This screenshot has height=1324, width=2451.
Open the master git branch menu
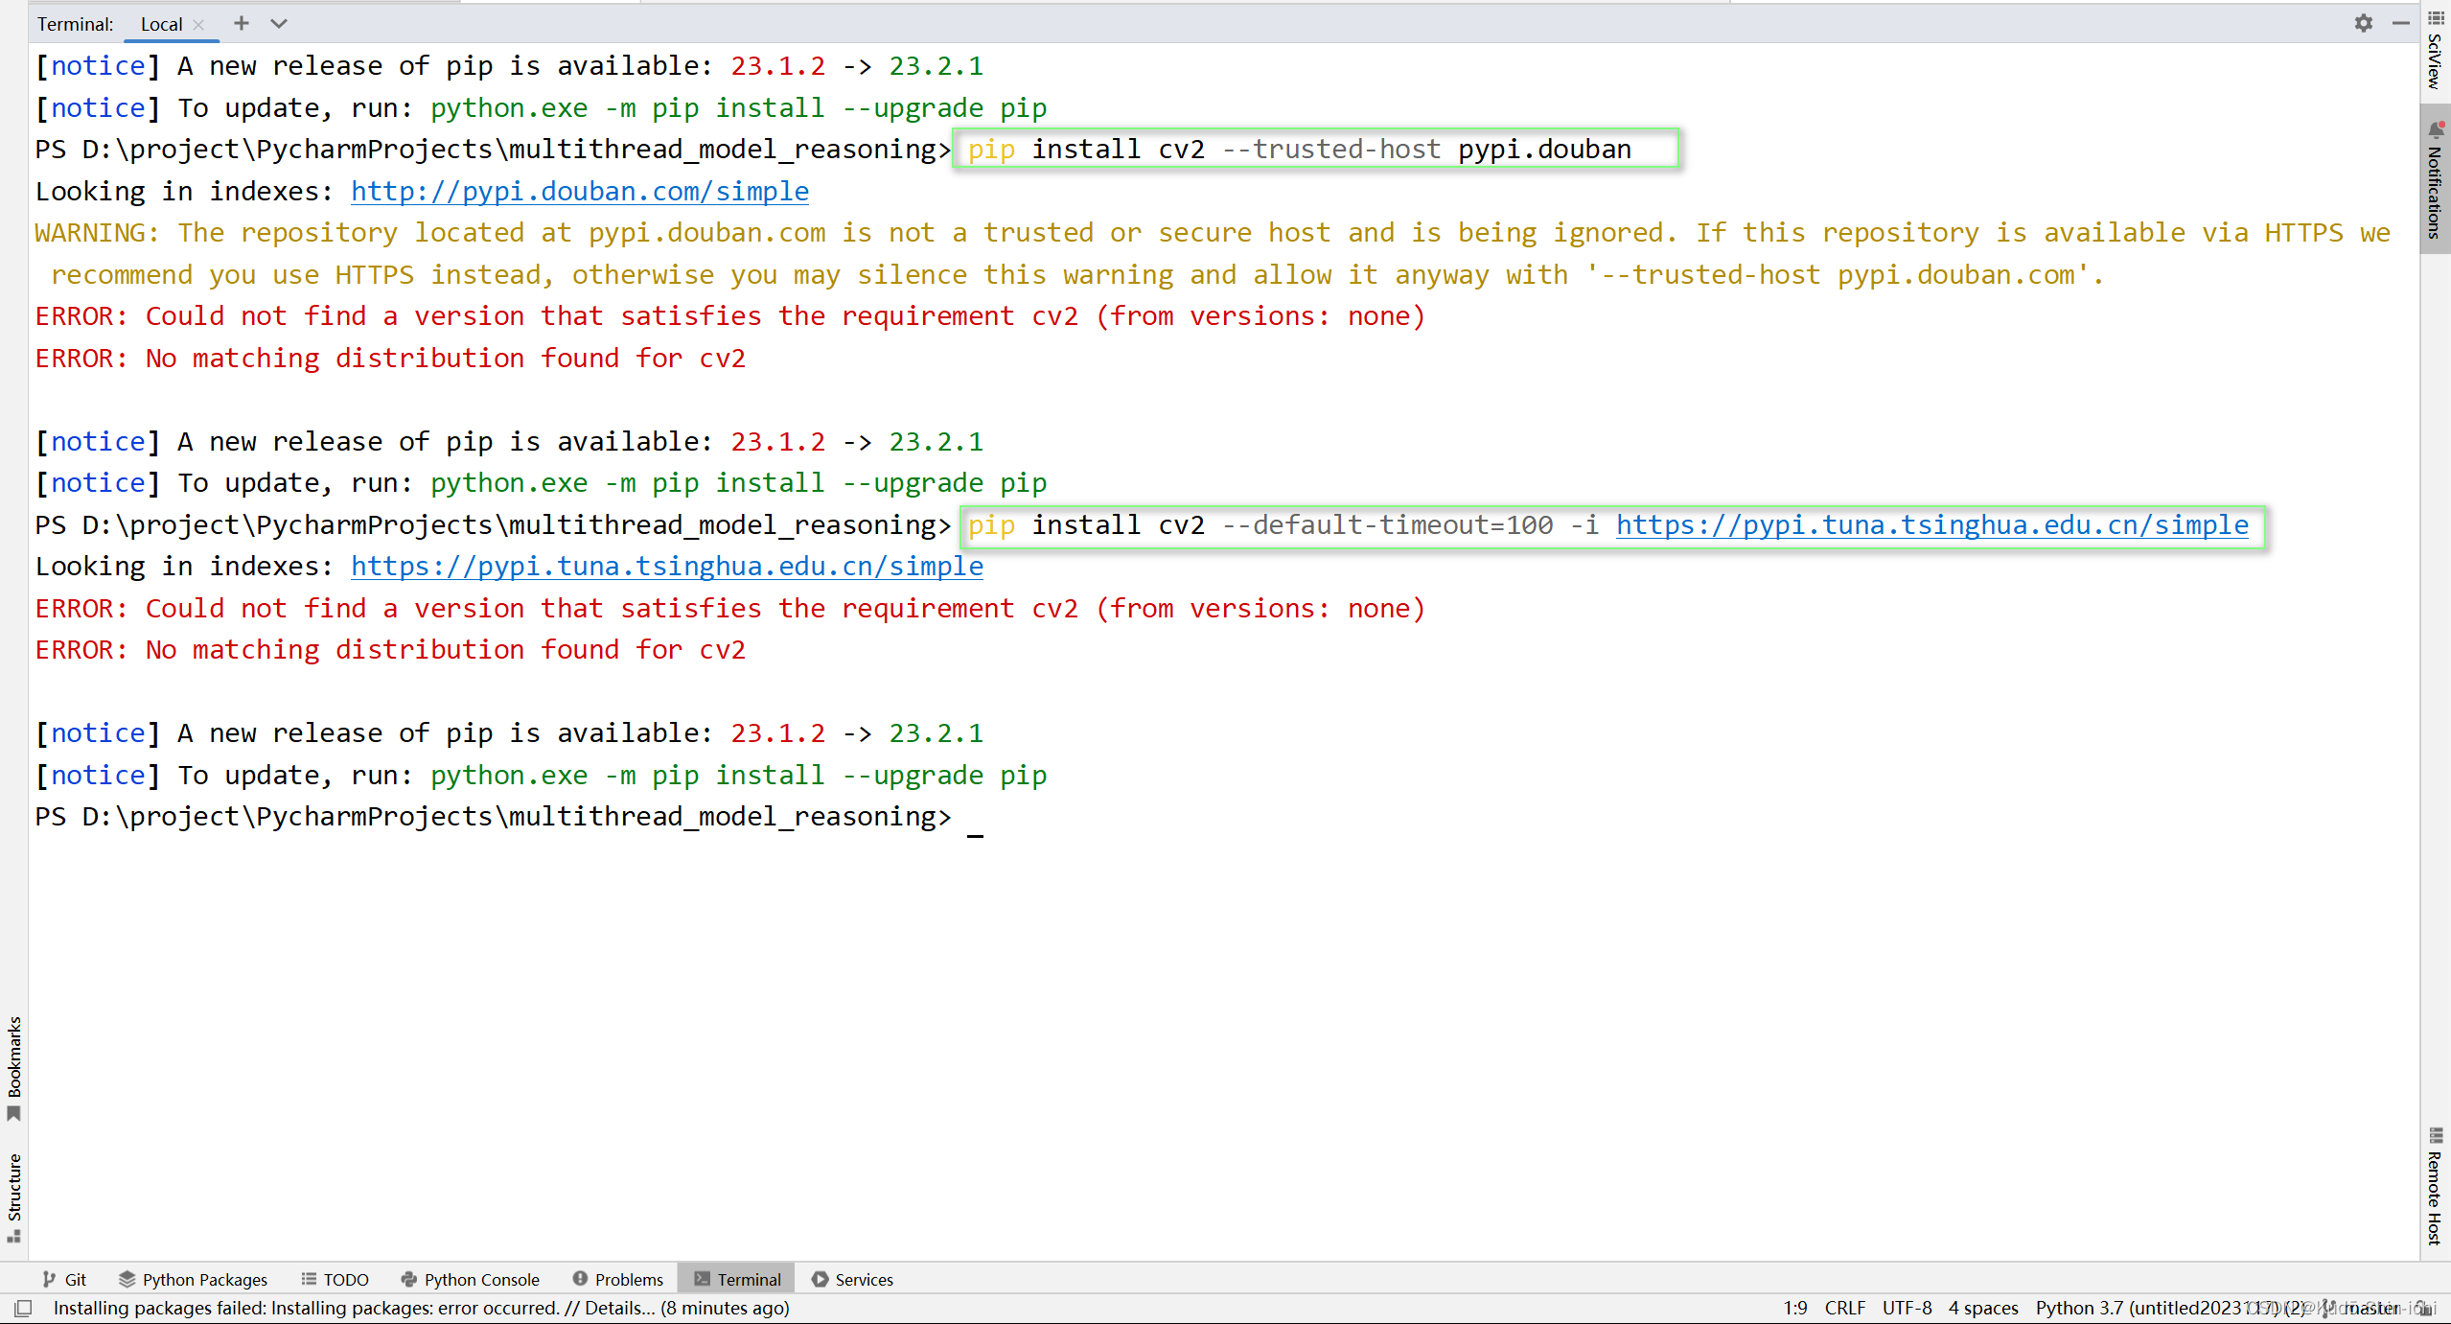[2362, 1308]
